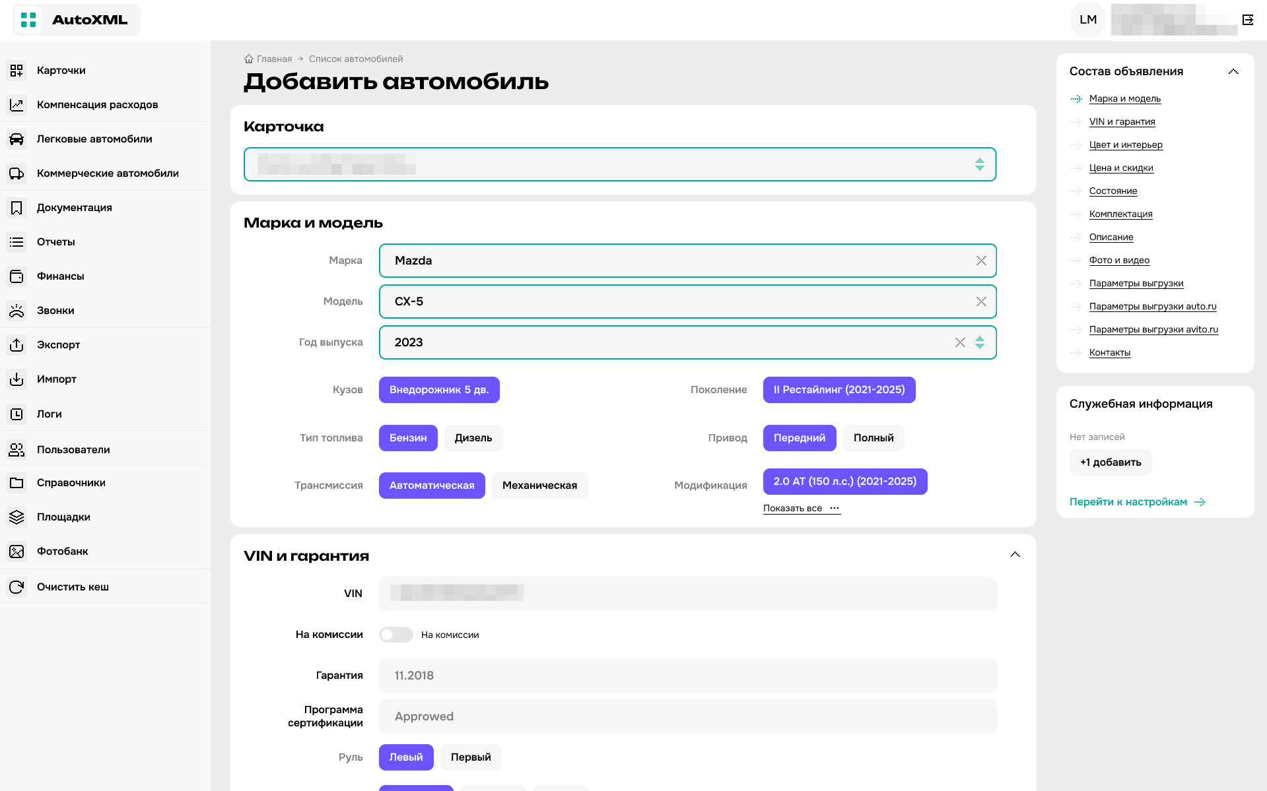This screenshot has width=1267, height=791.
Task: Open the Экспорт upload icon
Action: point(17,344)
